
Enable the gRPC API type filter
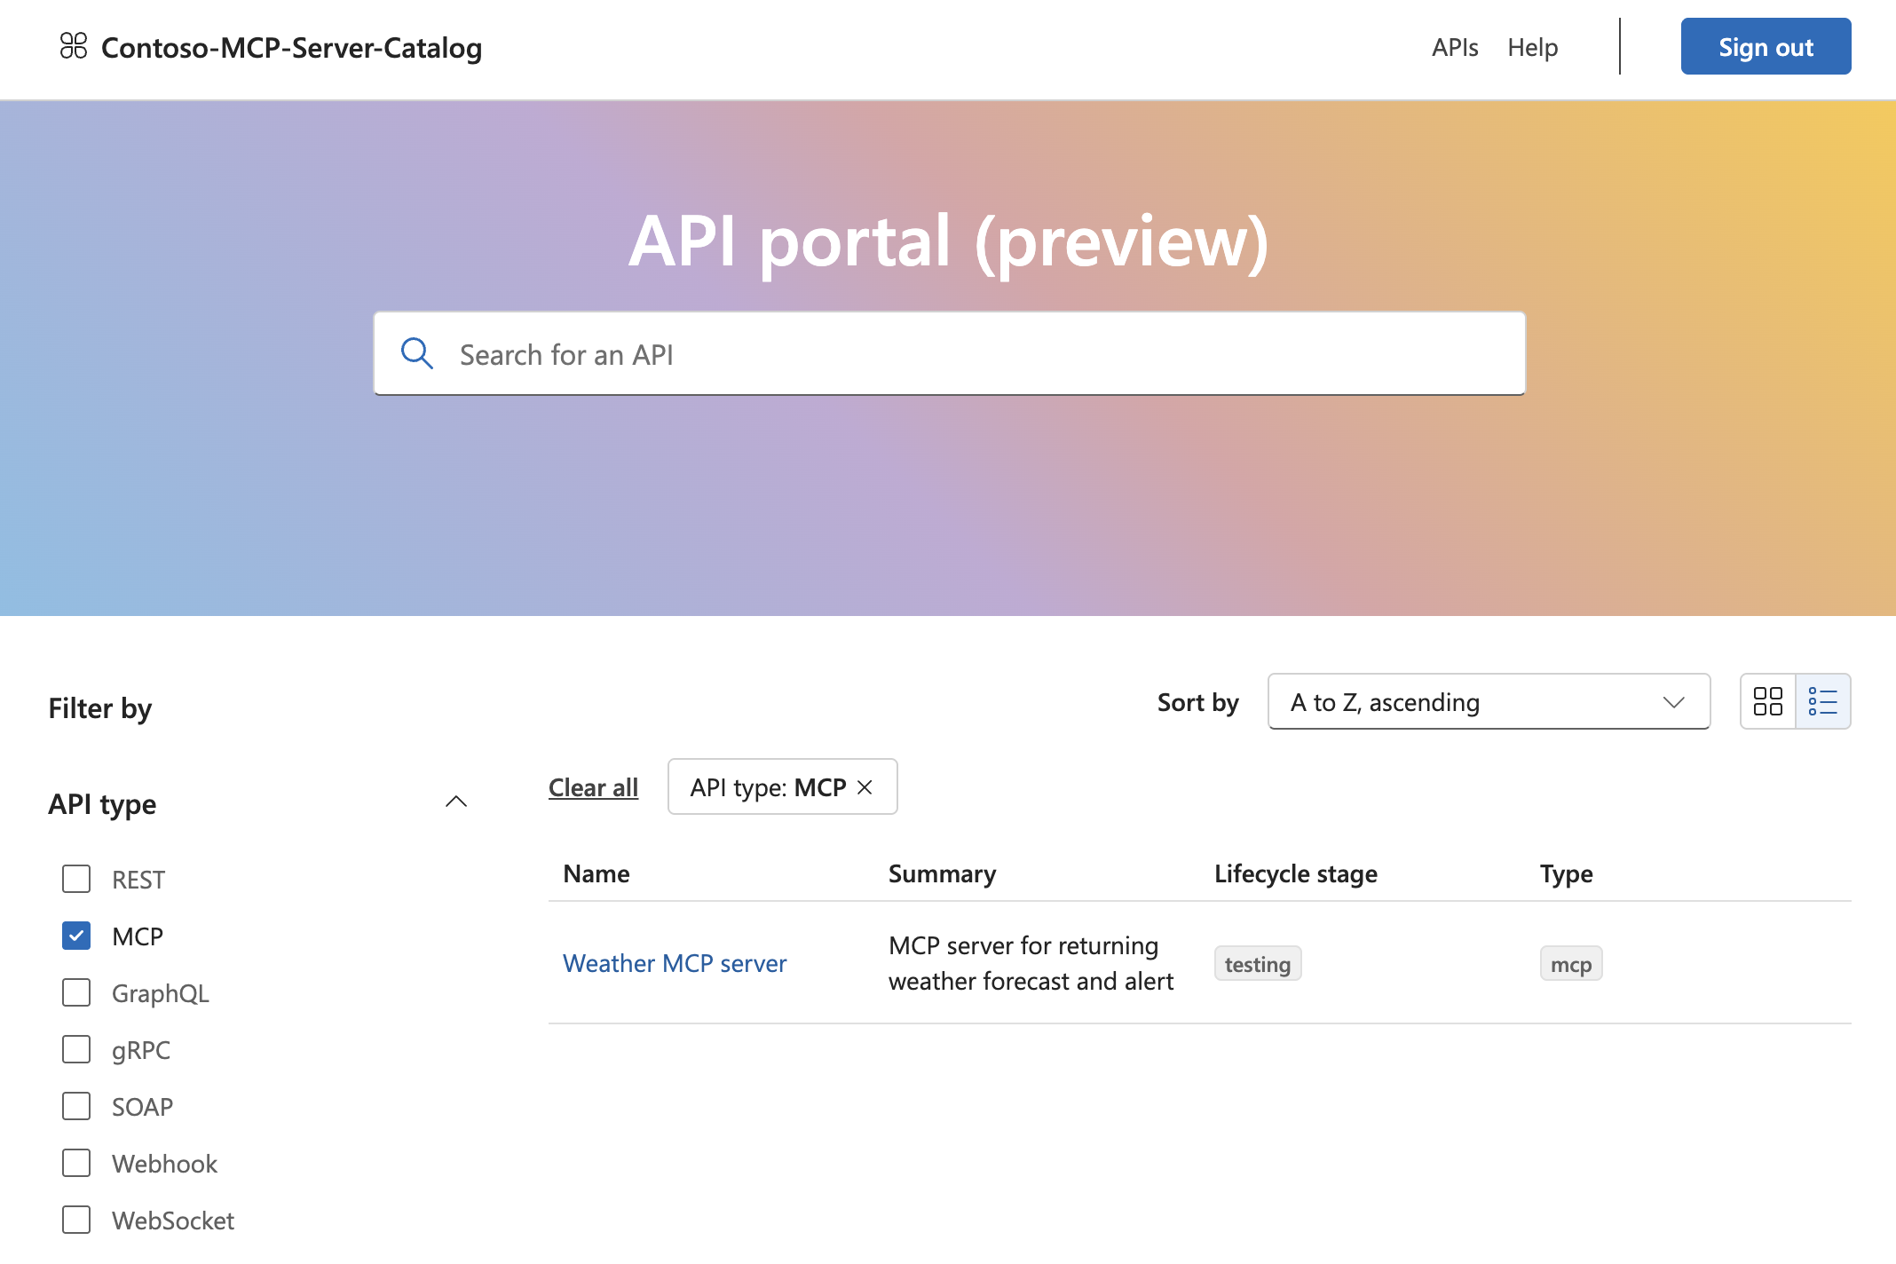click(x=76, y=1049)
